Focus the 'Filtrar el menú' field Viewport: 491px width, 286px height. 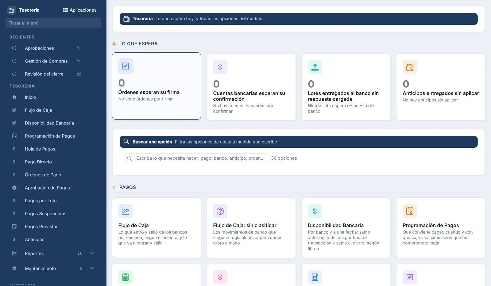pyautogui.click(x=53, y=23)
